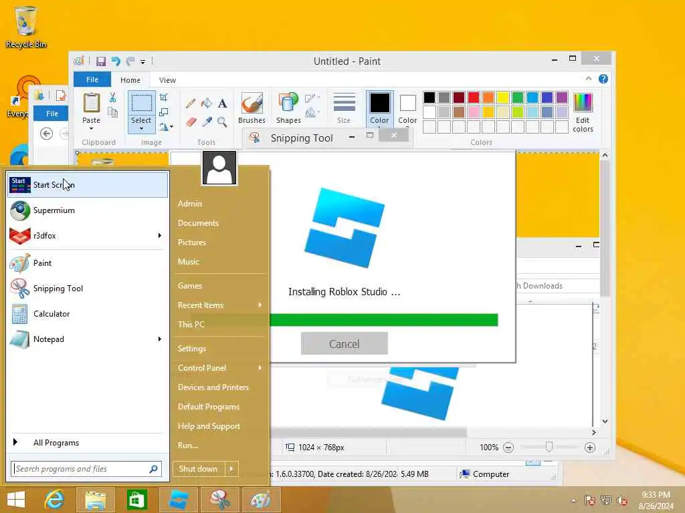
Task: Open the Brushes tool
Action: [252, 108]
